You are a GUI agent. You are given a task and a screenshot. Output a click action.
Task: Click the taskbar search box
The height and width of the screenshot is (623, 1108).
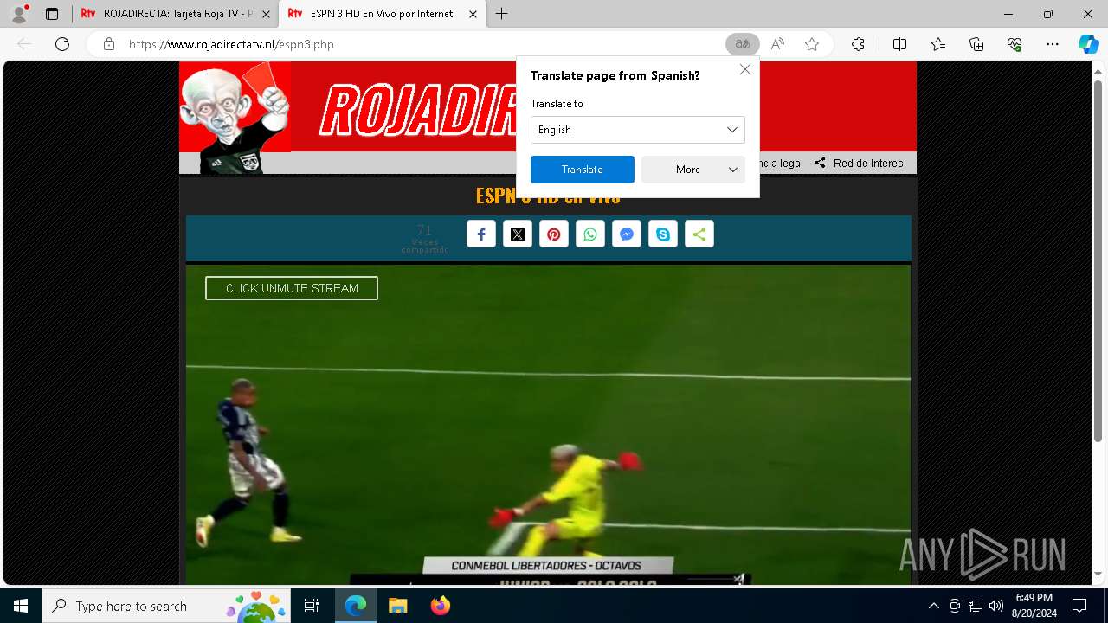coord(168,606)
